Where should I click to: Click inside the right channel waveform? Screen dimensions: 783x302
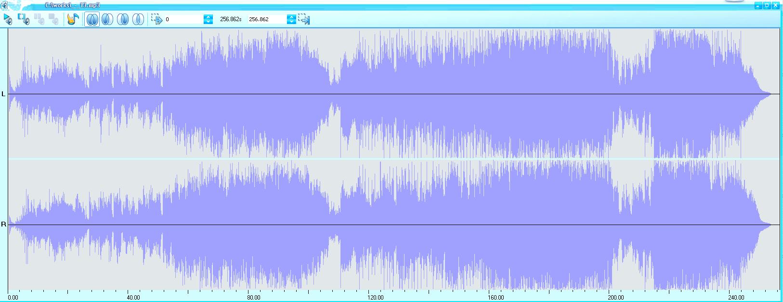[x=394, y=225]
